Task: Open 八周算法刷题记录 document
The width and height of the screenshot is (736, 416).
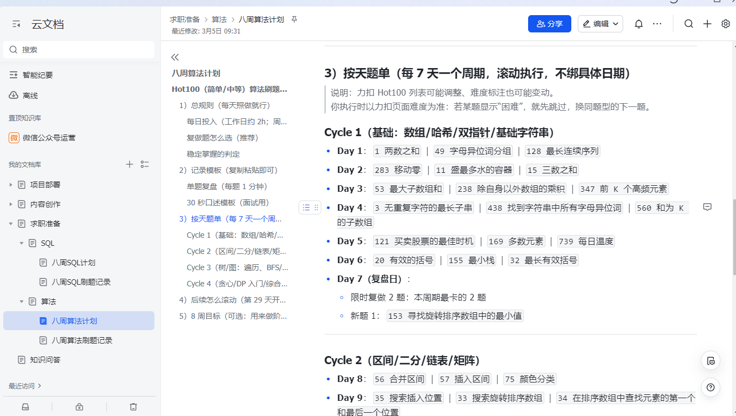Action: pos(82,340)
